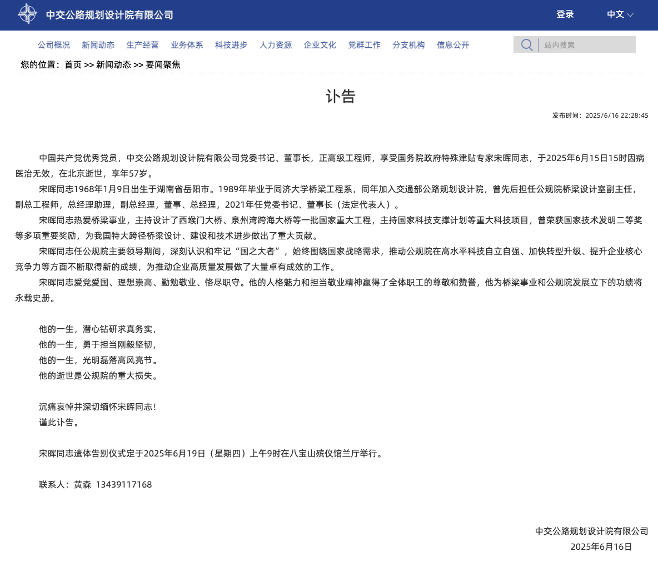Click the chevron next to 中文
Screen dimensions: 658x562
(630, 14)
